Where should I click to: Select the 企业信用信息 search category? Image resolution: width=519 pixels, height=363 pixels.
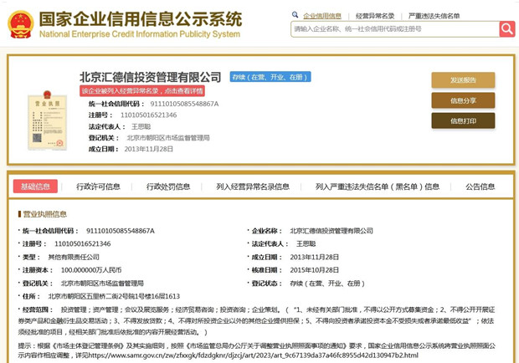tap(322, 16)
